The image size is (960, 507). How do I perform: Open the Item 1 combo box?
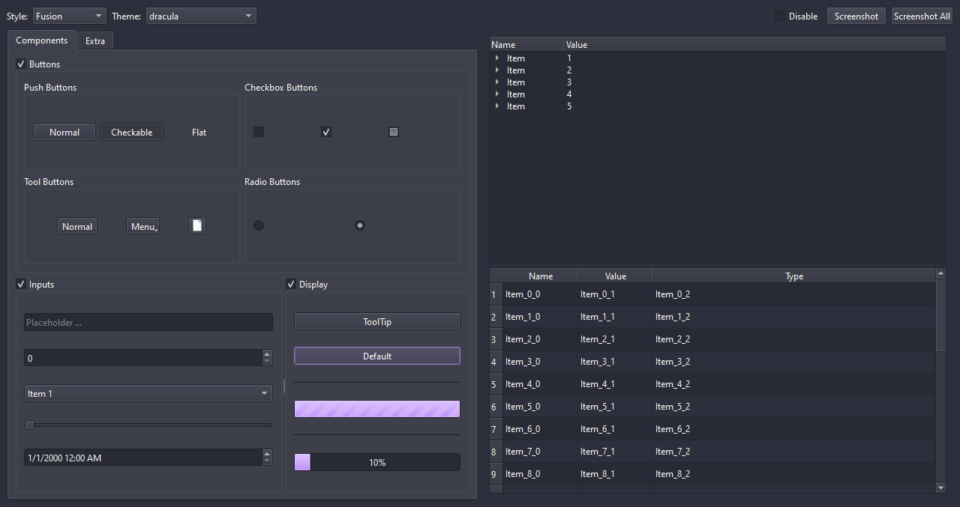(x=148, y=393)
